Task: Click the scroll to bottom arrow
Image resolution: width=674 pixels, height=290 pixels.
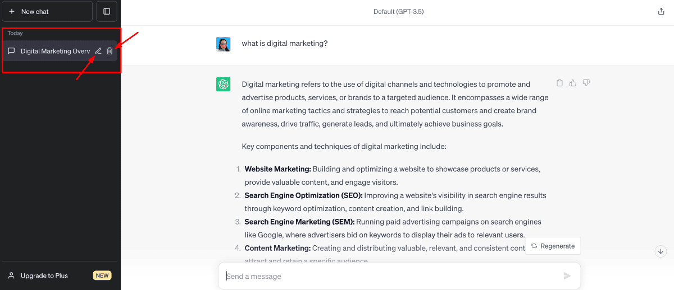Action: 661,251
